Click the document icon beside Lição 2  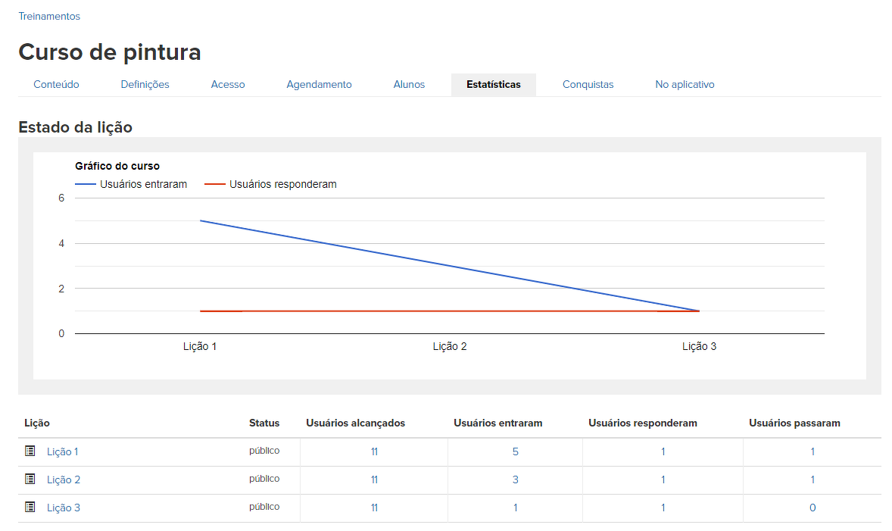[x=30, y=479]
